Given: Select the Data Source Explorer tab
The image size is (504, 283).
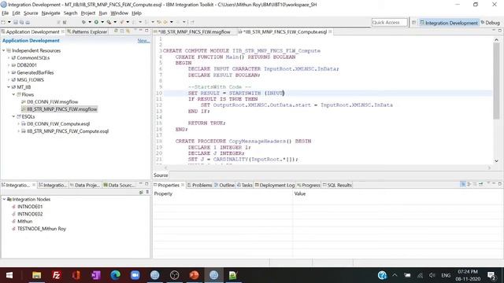Looking at the screenshot, I should click(x=118, y=186).
